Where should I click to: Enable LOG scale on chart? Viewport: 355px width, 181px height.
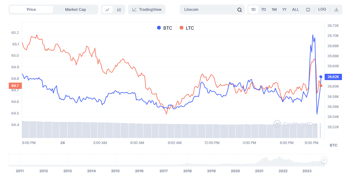322,9
